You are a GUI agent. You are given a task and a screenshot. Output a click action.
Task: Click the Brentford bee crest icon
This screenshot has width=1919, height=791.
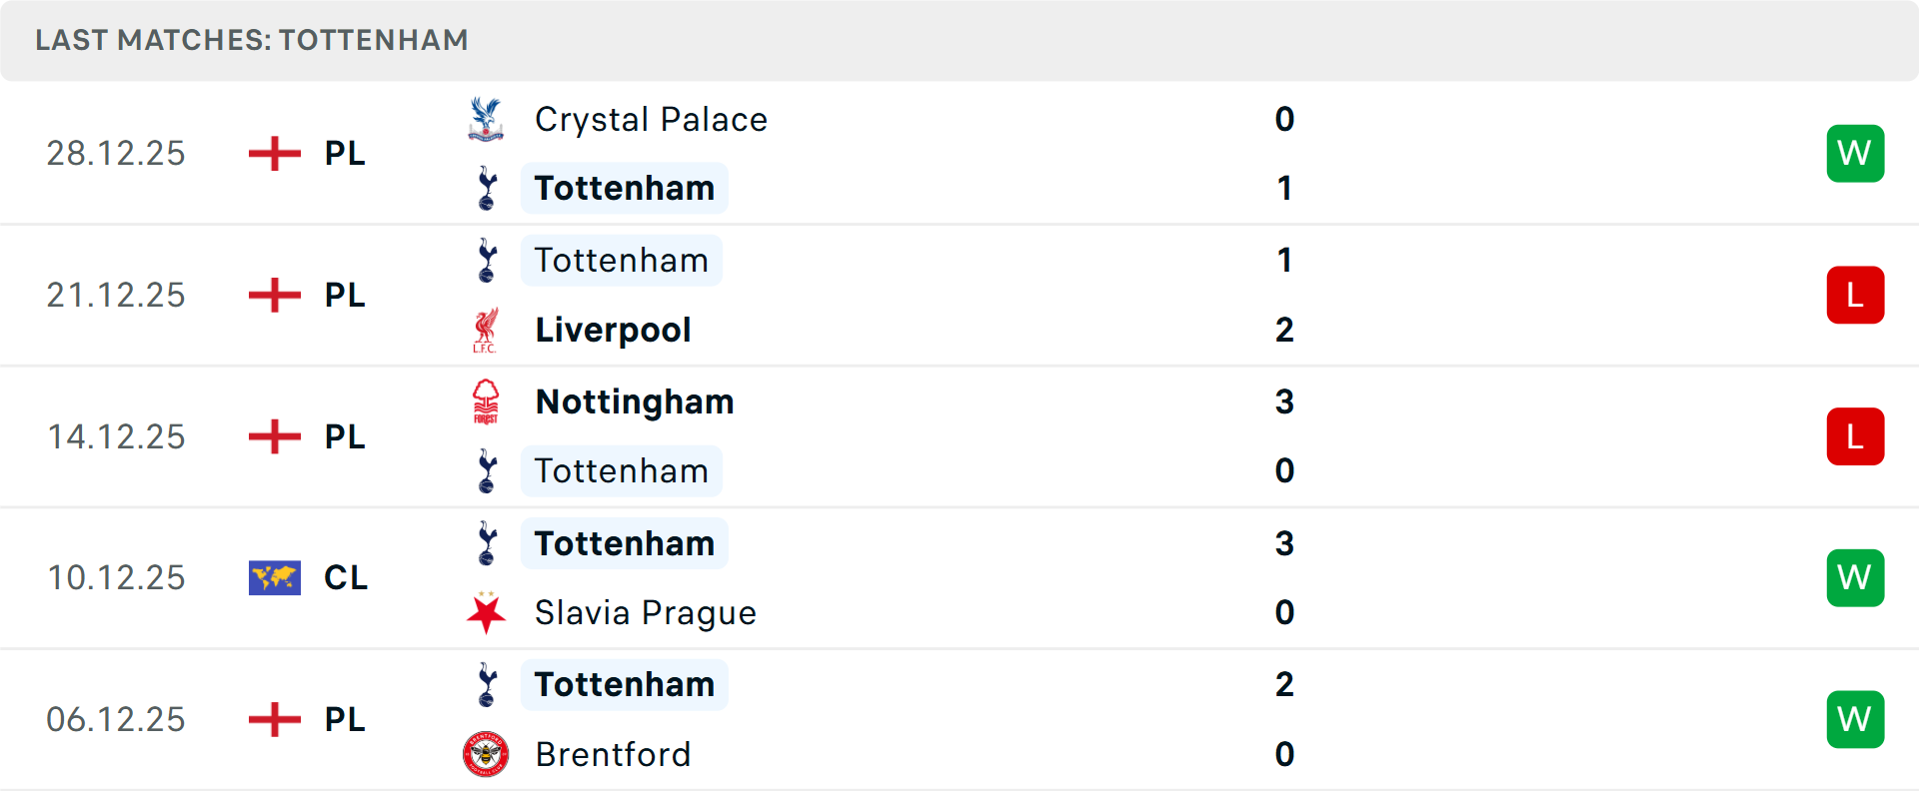486,754
